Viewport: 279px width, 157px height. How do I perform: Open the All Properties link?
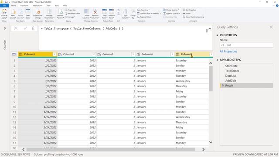228,51
